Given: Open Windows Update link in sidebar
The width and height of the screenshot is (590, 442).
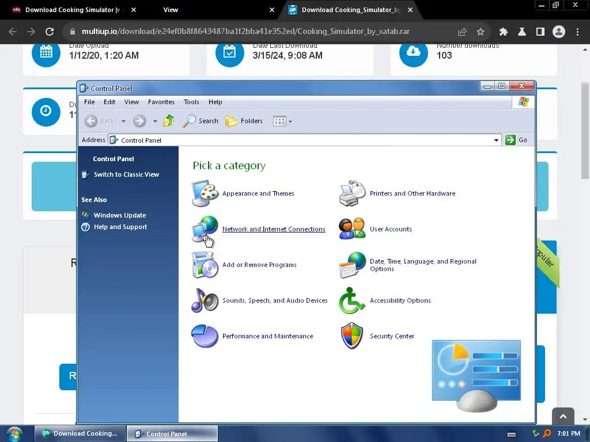Looking at the screenshot, I should (120, 215).
